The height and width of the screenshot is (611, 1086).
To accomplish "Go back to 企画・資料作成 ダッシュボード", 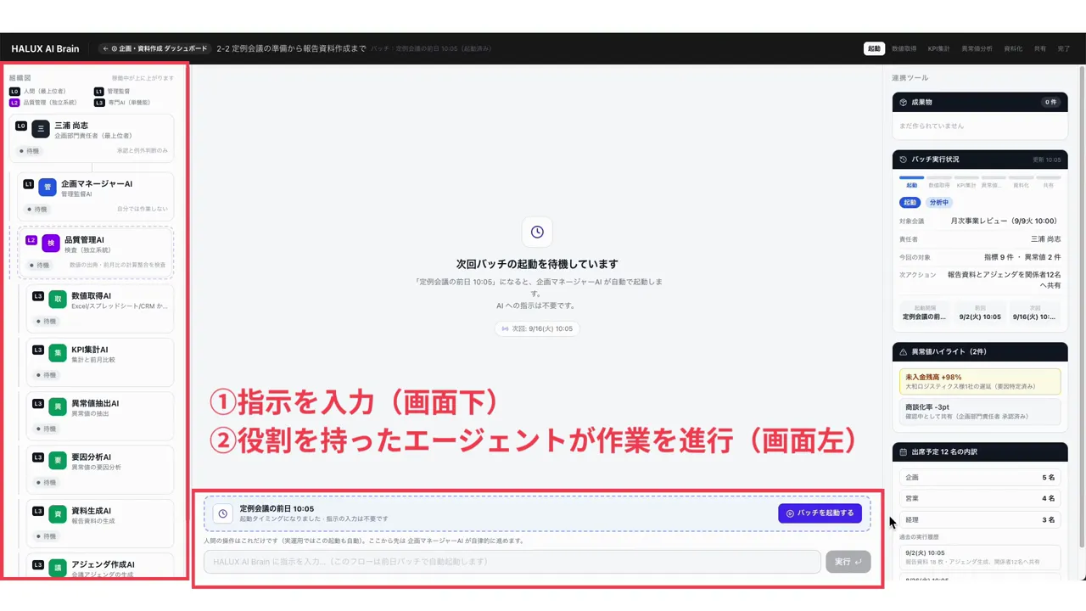I will 154,49.
